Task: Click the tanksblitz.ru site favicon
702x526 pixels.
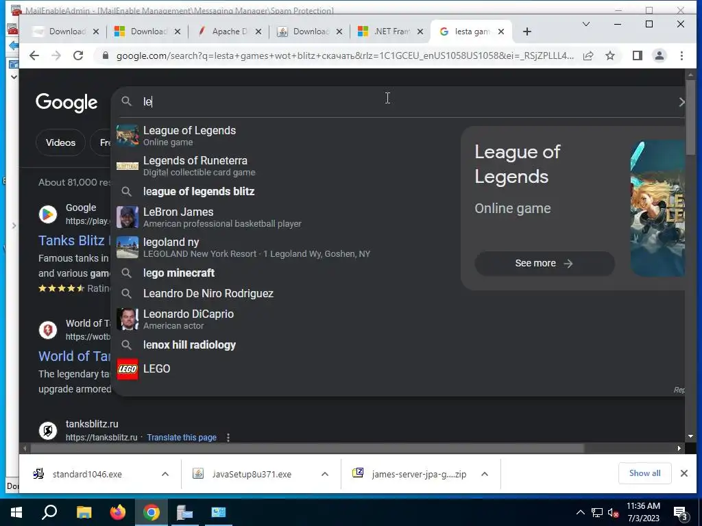Action: (48, 430)
